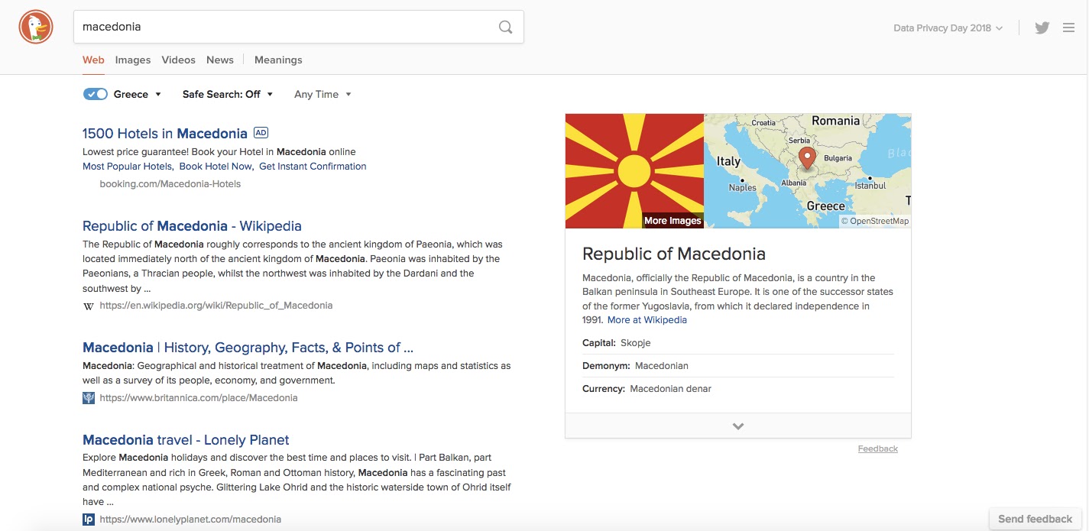Click the DuckDuckGo logo
Viewport: 1089px width, 531px height.
click(x=36, y=28)
